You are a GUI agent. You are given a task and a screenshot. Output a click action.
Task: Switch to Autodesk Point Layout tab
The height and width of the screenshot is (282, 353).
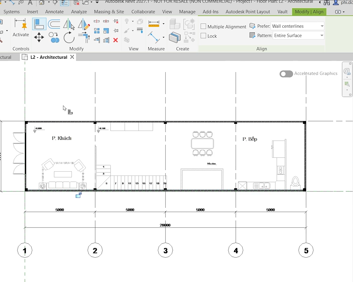[248, 12]
